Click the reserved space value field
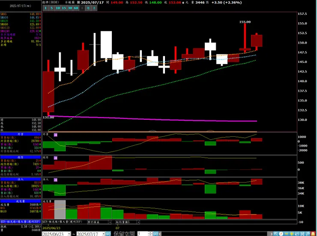The width and height of the screenshot is (317, 236). point(143,234)
